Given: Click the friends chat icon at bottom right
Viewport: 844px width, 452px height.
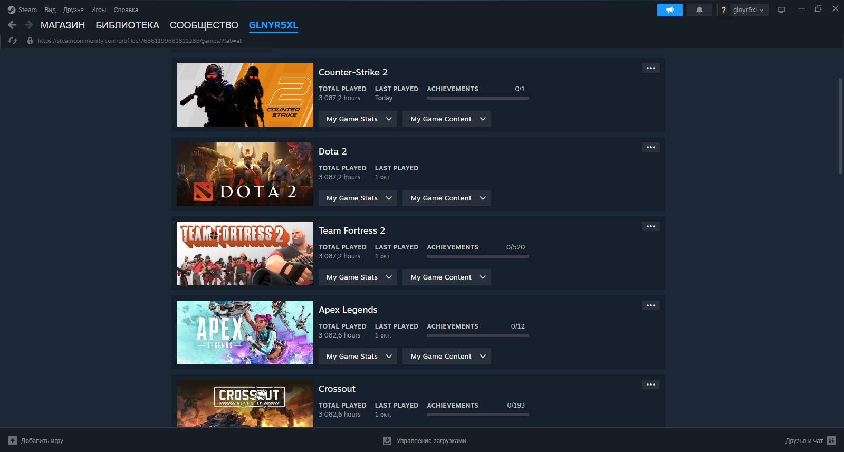Looking at the screenshot, I should tap(831, 440).
